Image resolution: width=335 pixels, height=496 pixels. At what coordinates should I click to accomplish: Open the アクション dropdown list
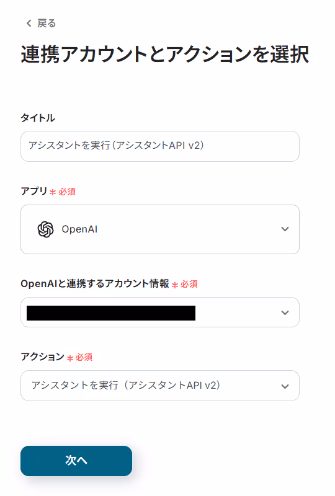160,386
